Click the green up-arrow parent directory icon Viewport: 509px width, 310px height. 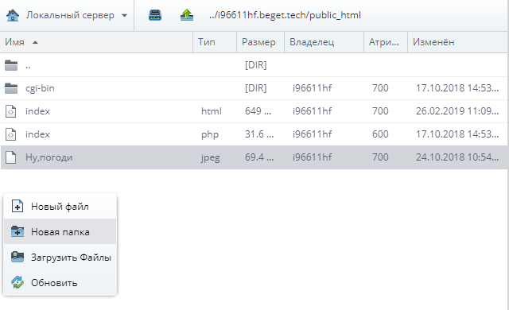187,15
